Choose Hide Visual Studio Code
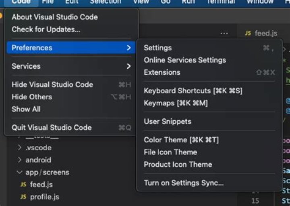Viewport: 290px width, 206px height. (x=71, y=84)
